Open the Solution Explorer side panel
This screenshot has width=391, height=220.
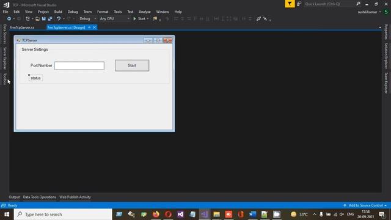[386, 56]
